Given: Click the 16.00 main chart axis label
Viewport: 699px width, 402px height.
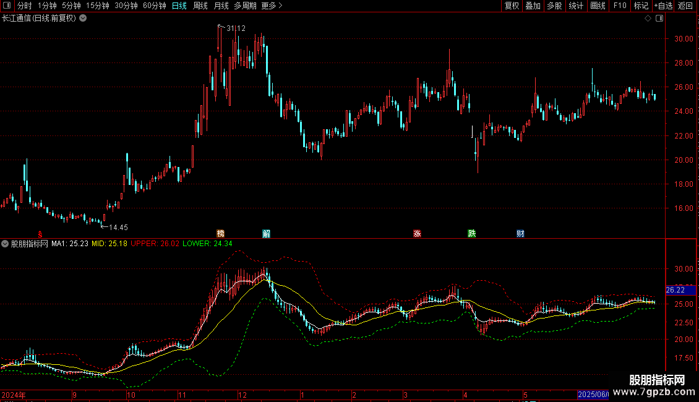Looking at the screenshot, I should point(684,208).
